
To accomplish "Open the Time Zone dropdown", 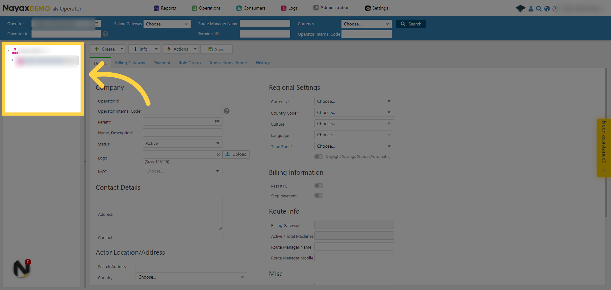I will (x=354, y=146).
